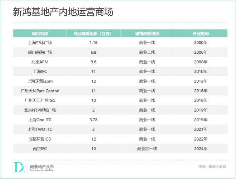
Task: Click the 北京NTP新城广场 project name
Action: (x=40, y=110)
